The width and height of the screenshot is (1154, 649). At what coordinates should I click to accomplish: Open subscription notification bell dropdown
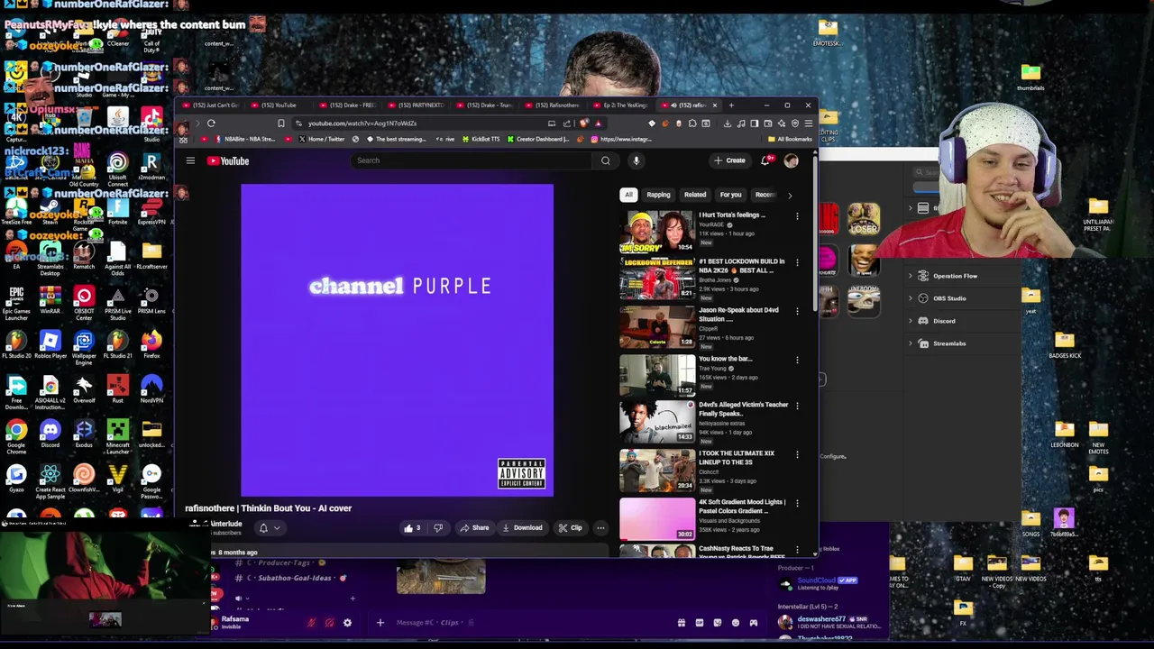pos(269,528)
